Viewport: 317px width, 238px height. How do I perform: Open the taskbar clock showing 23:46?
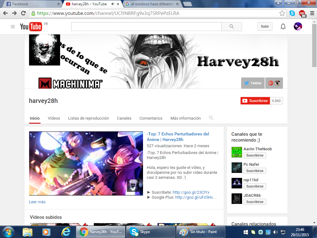(300, 232)
